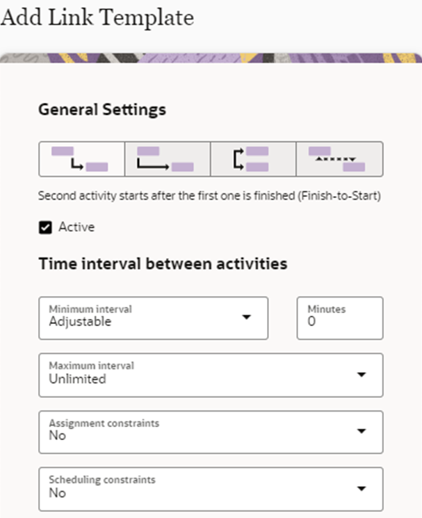The height and width of the screenshot is (518, 422).
Task: Click the Add Link Template title
Action: (x=97, y=17)
